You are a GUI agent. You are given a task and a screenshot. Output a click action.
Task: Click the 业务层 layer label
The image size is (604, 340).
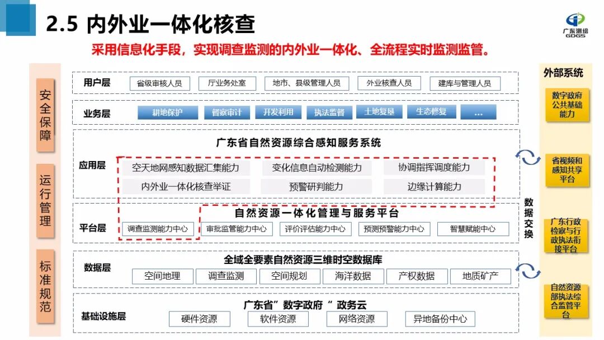click(x=97, y=113)
